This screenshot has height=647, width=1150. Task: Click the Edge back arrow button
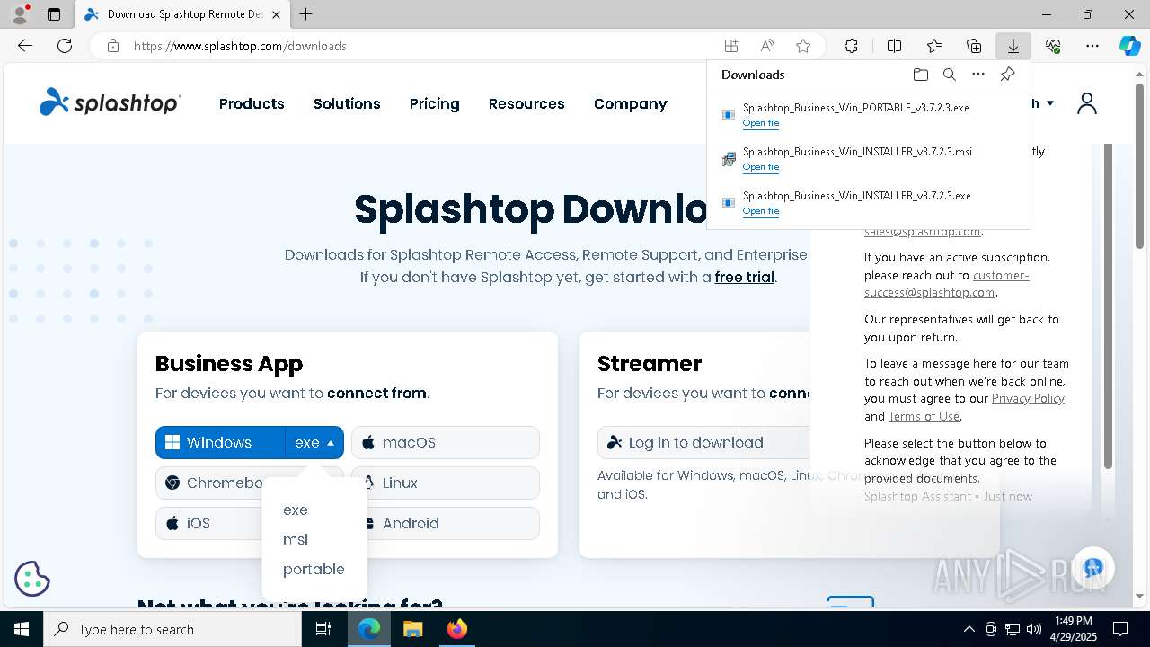[x=25, y=46]
